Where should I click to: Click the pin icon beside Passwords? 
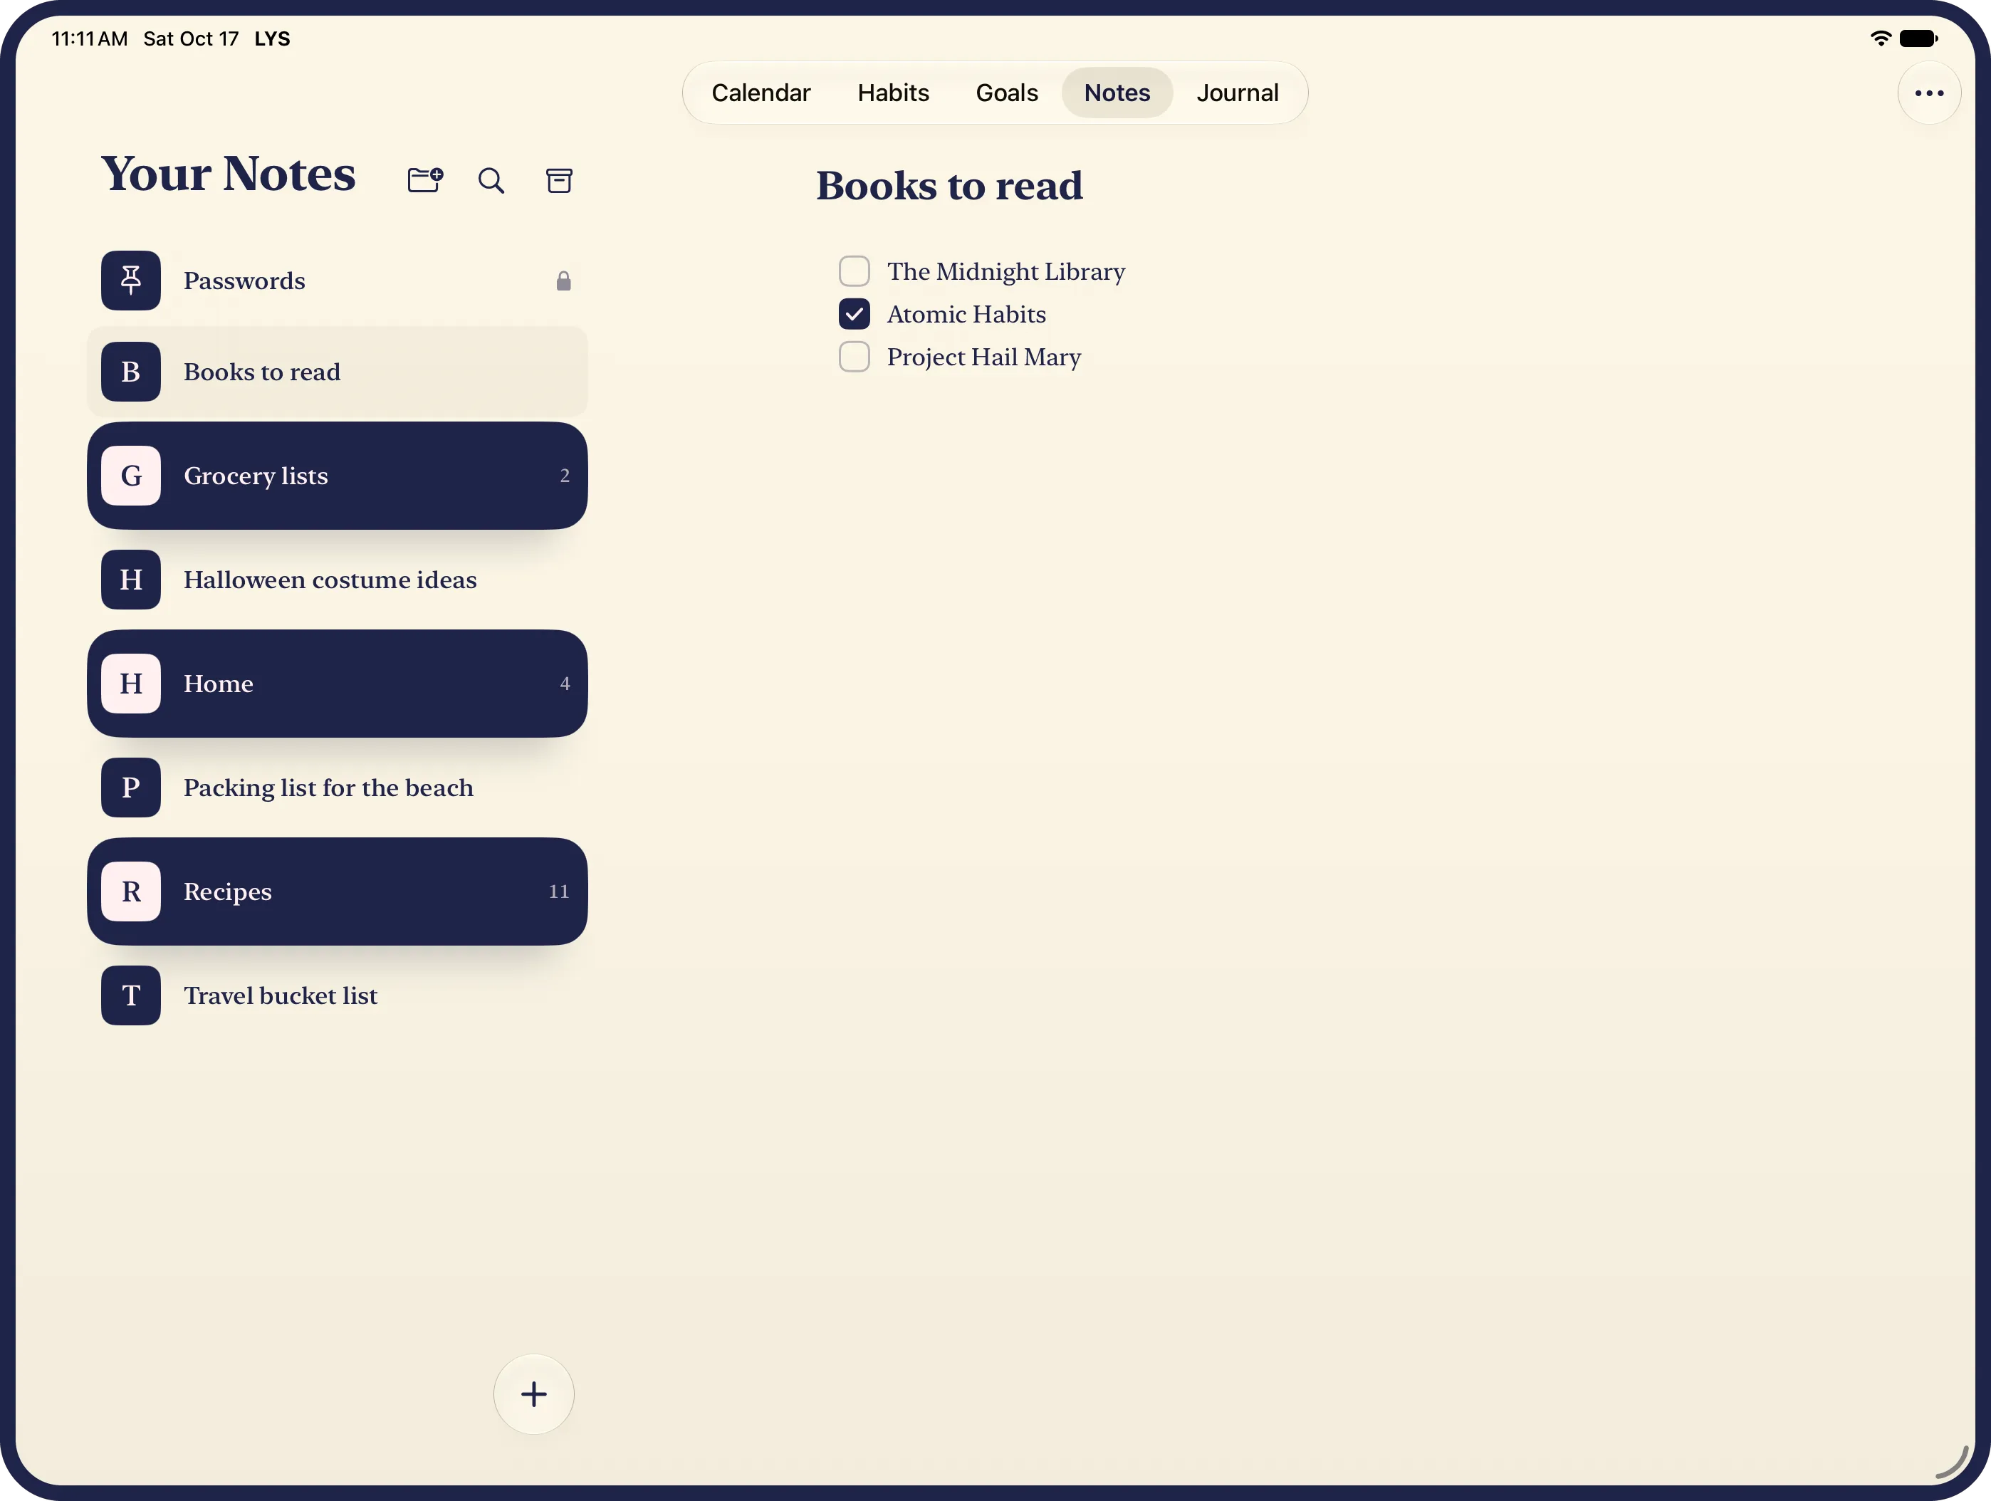tap(130, 281)
